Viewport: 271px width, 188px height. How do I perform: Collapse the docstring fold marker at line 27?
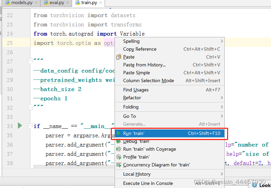[x=30, y=61]
